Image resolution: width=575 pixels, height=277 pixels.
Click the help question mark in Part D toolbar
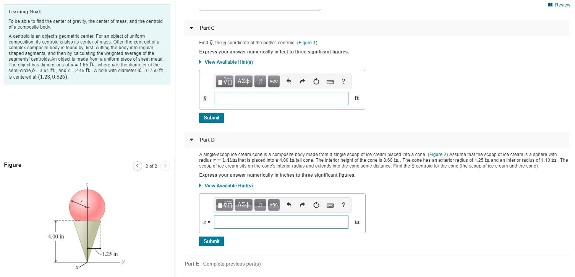pyautogui.click(x=343, y=205)
